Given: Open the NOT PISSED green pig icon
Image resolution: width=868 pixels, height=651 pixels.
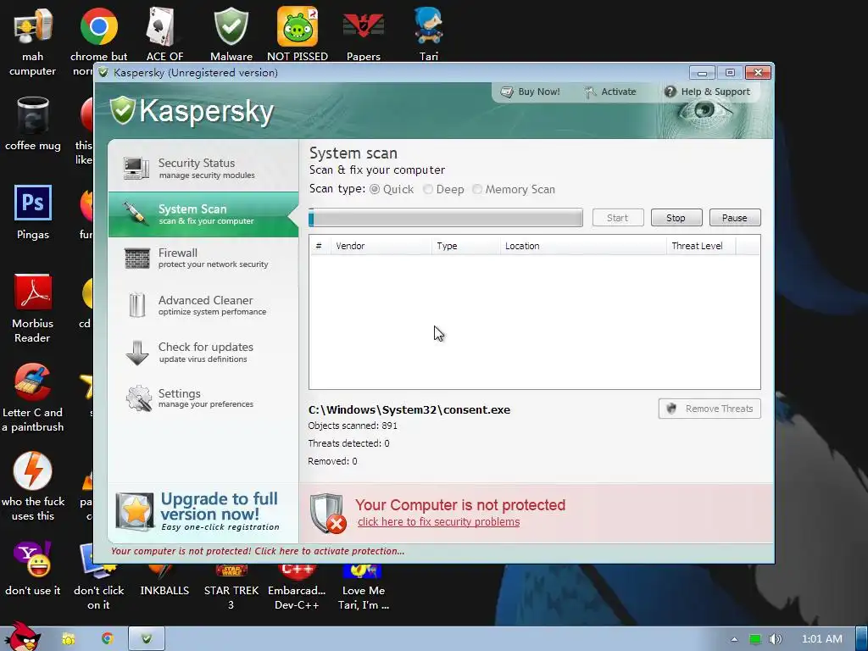Looking at the screenshot, I should tap(298, 26).
